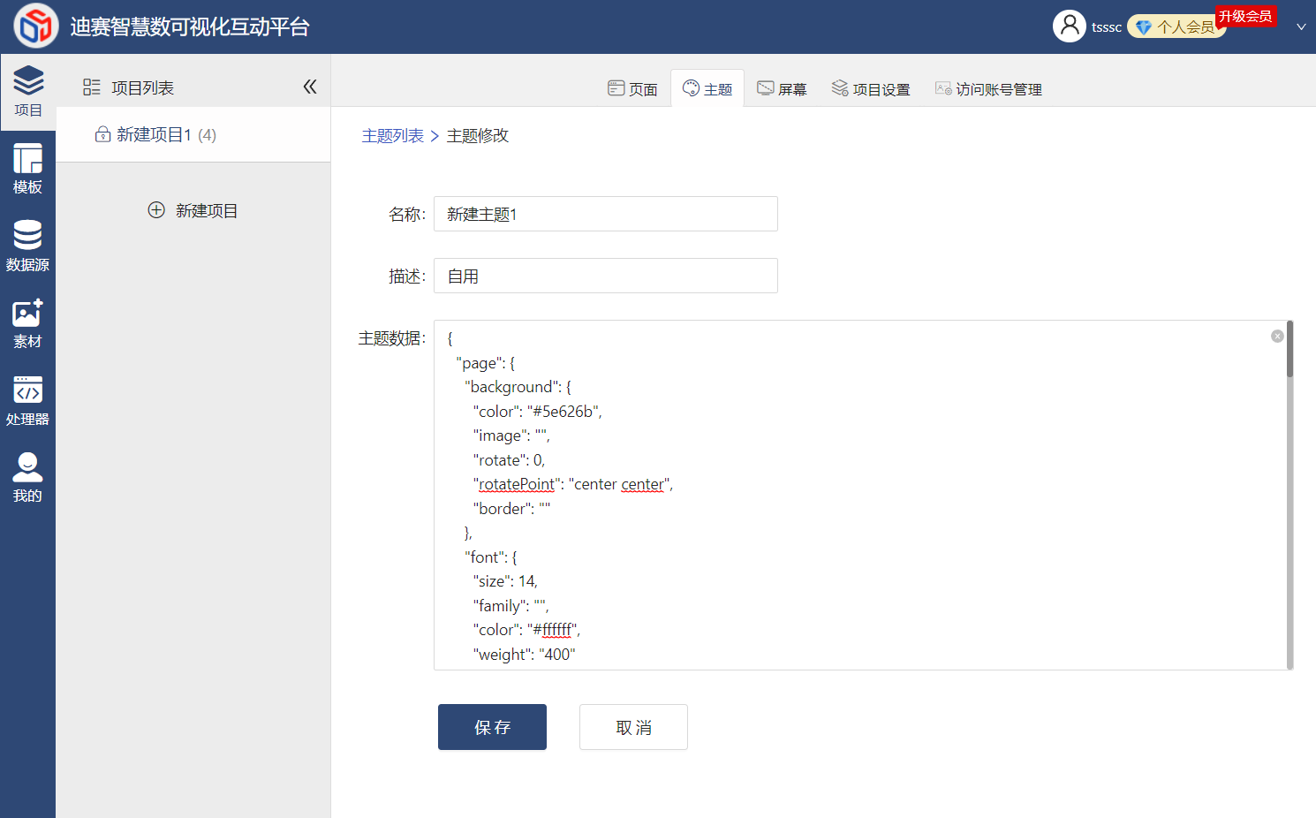1316x818 pixels.
Task: Click the platform logo icon
Action: [x=36, y=26]
